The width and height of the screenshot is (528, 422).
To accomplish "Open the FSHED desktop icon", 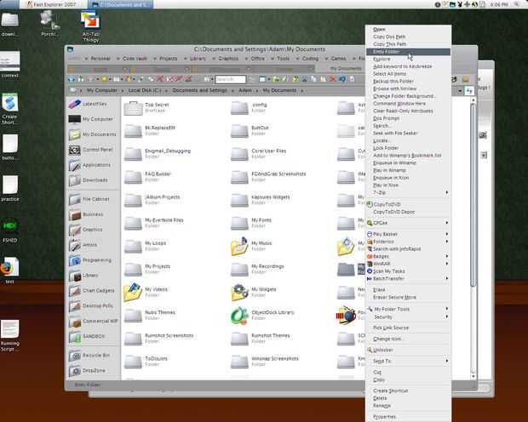I will [x=9, y=231].
